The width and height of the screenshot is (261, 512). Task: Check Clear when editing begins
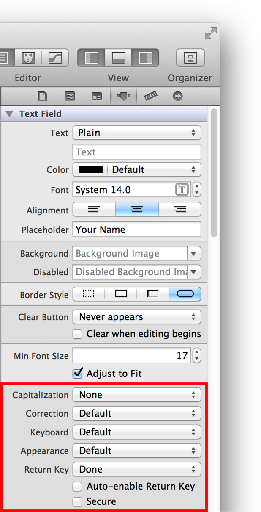click(77, 334)
